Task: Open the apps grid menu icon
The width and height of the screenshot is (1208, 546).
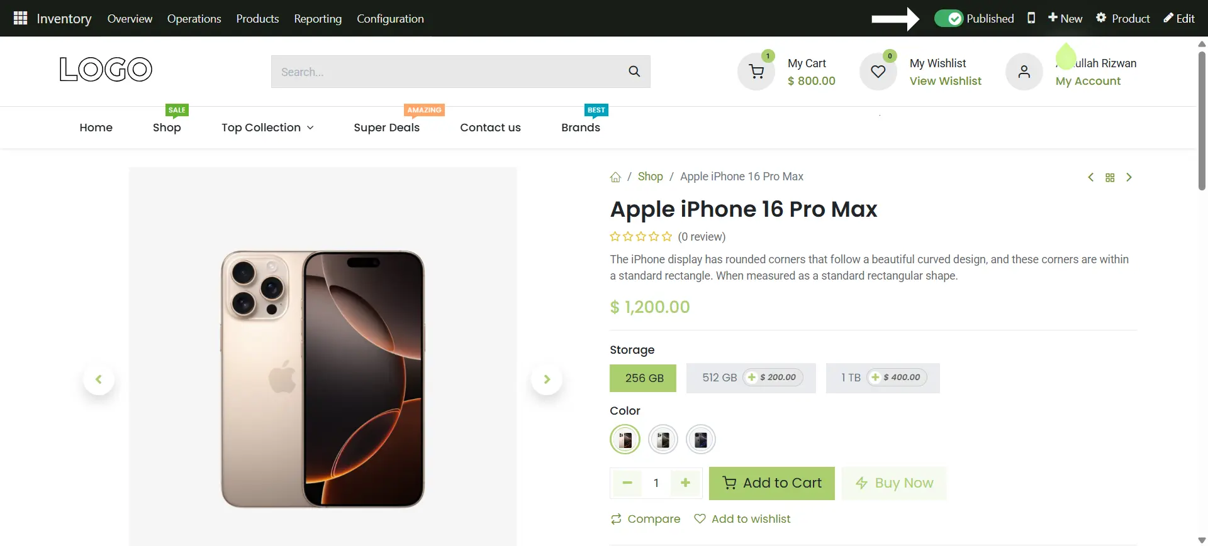Action: point(20,18)
